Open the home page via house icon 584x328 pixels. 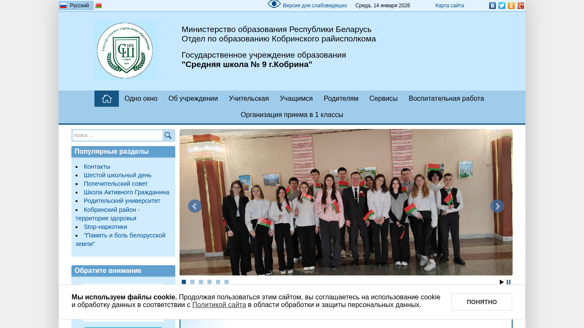106,99
